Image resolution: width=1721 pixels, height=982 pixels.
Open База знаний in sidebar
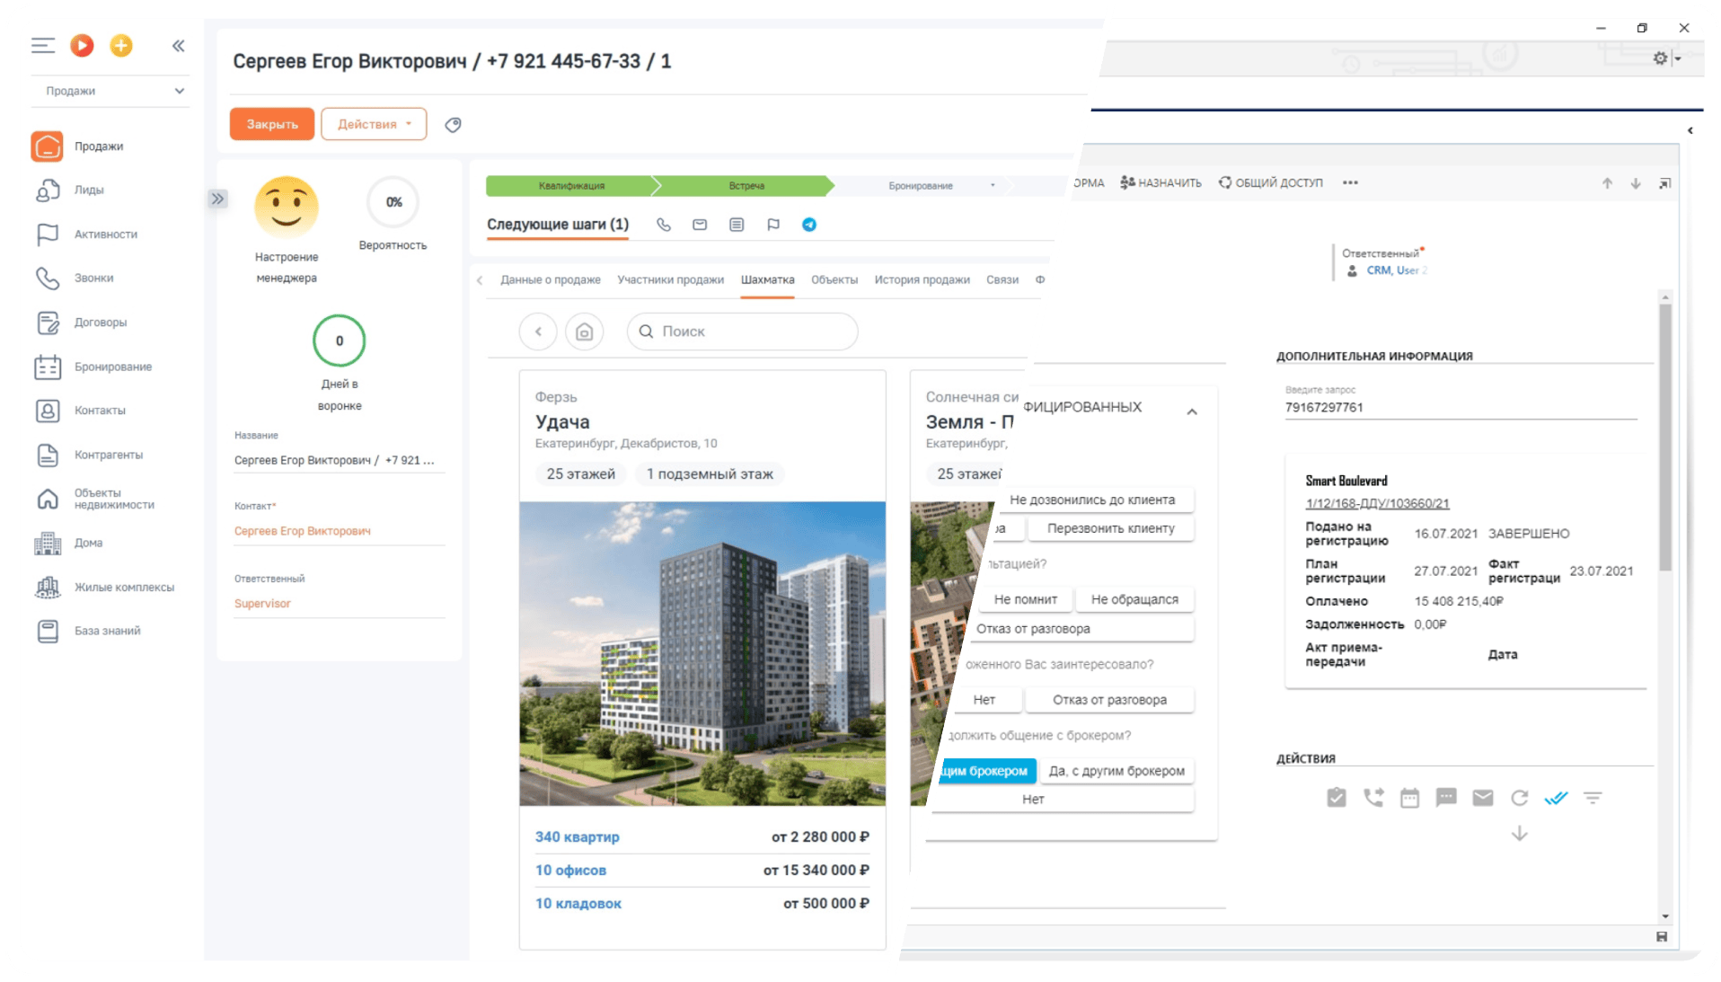107,631
